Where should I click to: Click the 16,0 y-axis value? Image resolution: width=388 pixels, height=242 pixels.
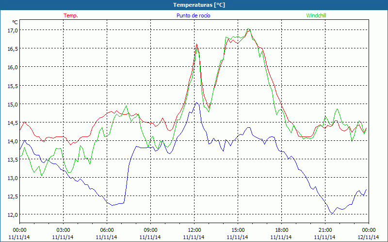pos(13,67)
